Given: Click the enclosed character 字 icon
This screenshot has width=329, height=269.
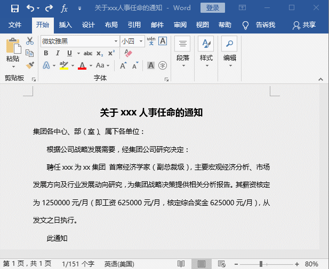Looking at the screenshot, I should pyautogui.click(x=163, y=65).
